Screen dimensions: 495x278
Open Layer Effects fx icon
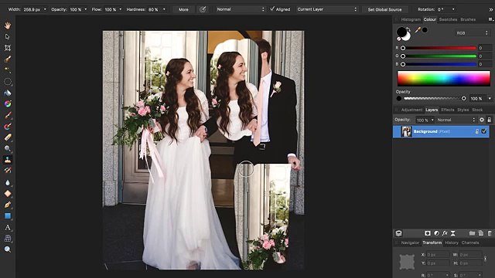tap(445, 233)
